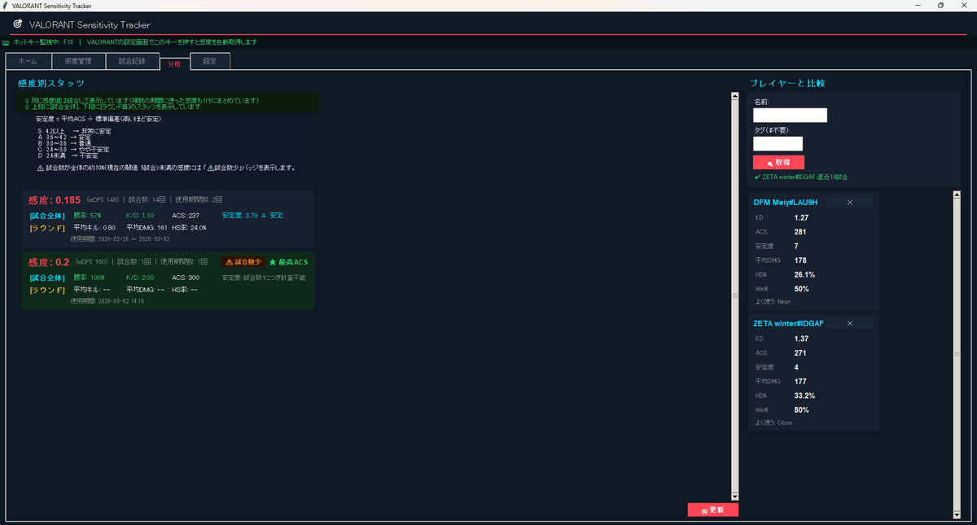Click the title bar feather icon

(6, 5)
